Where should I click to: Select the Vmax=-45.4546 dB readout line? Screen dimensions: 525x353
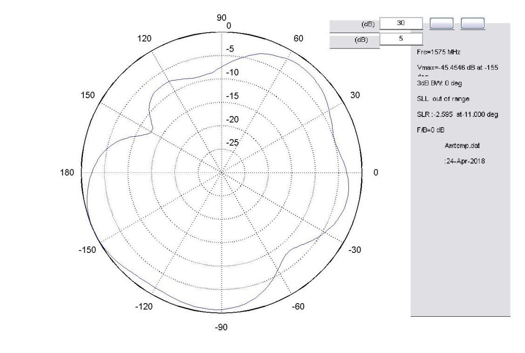click(457, 68)
